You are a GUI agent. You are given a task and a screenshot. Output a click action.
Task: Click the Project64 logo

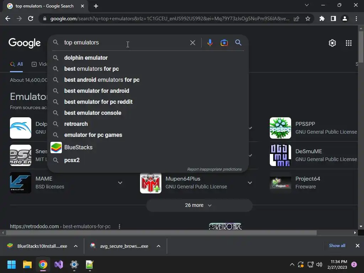point(280,183)
